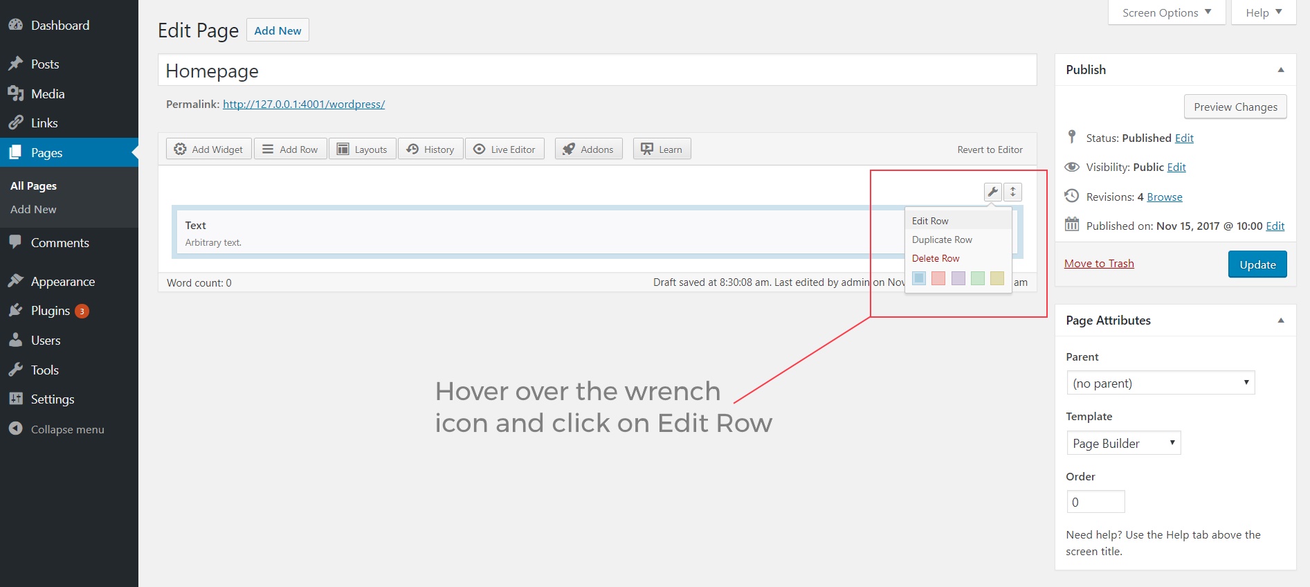1310x587 pixels.
Task: Click the Users person icon
Action: [16, 340]
